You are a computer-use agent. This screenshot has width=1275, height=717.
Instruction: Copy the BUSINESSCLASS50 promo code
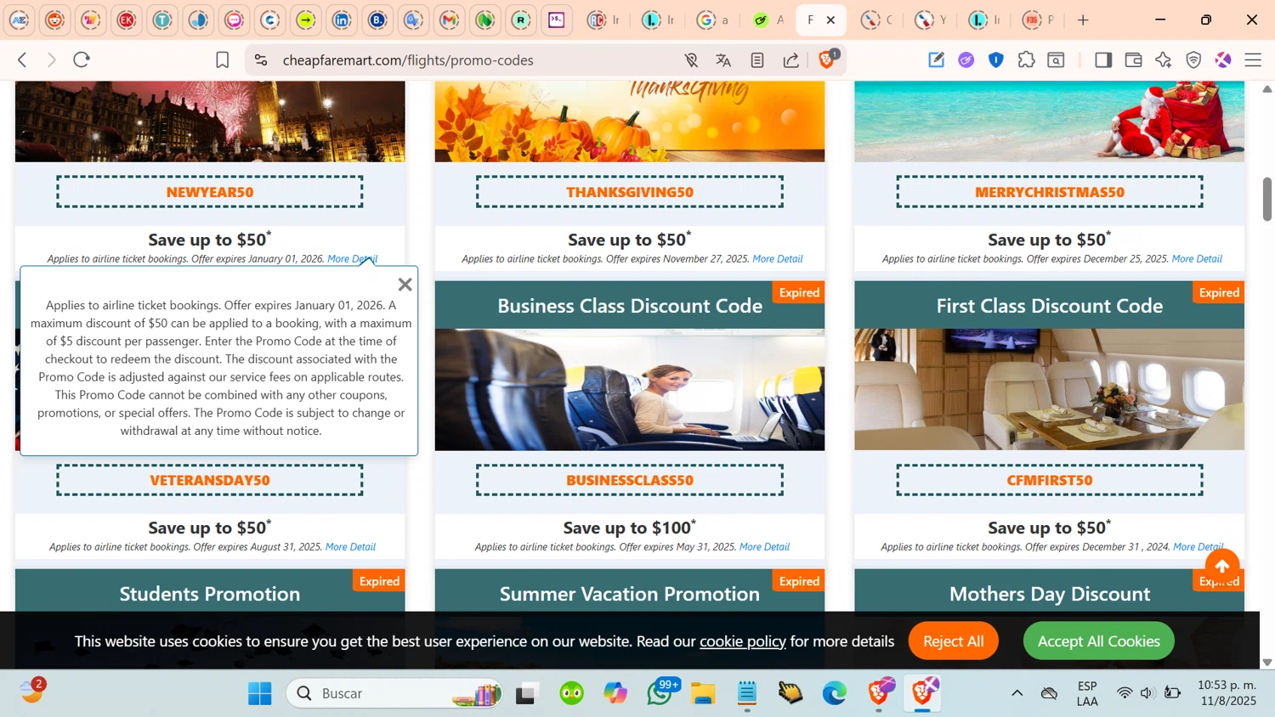click(x=630, y=480)
